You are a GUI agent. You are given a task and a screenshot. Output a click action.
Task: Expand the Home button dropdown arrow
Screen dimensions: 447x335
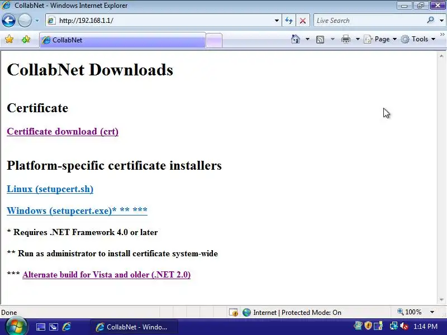307,39
